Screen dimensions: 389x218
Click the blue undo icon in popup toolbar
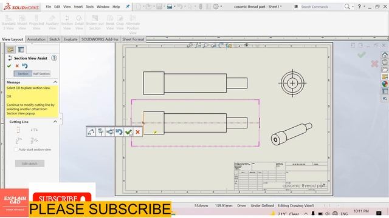(x=119, y=132)
